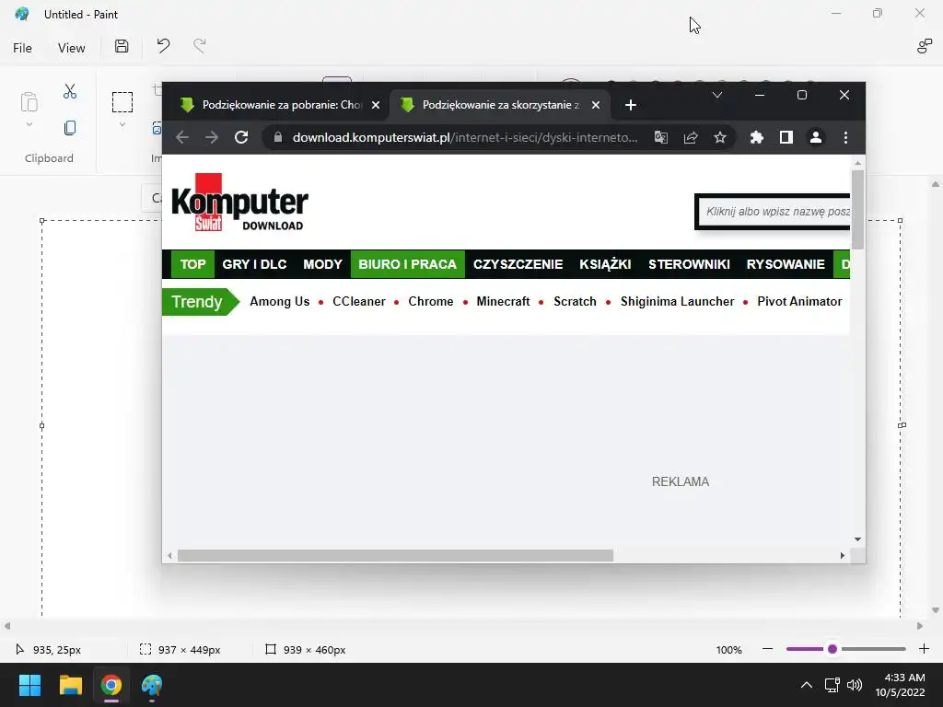Open the Windows Start menu
Screen dimensions: 943x707
coord(29,685)
